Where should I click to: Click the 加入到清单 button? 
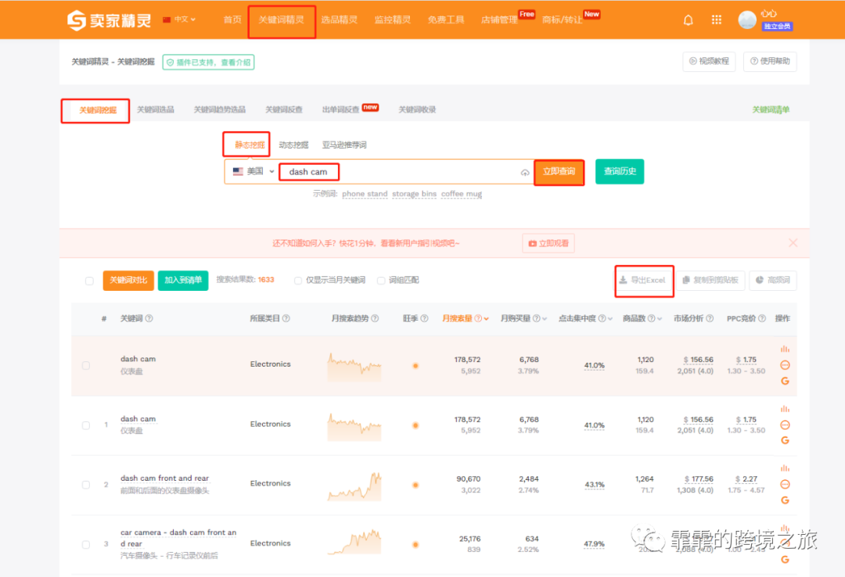pyautogui.click(x=182, y=280)
